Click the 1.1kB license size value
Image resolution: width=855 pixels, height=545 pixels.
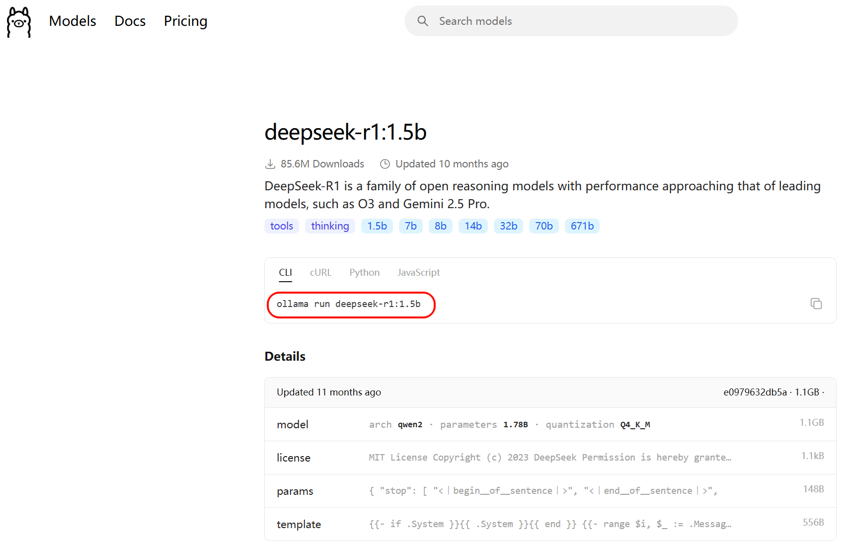pos(813,456)
